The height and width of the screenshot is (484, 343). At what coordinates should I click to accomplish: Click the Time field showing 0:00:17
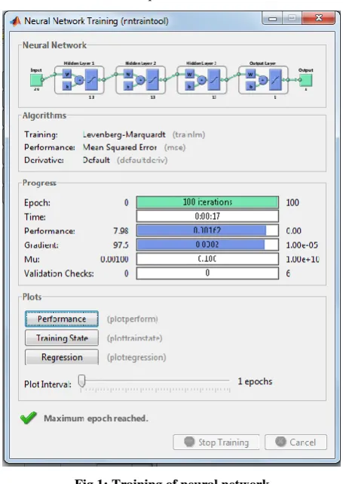click(207, 216)
